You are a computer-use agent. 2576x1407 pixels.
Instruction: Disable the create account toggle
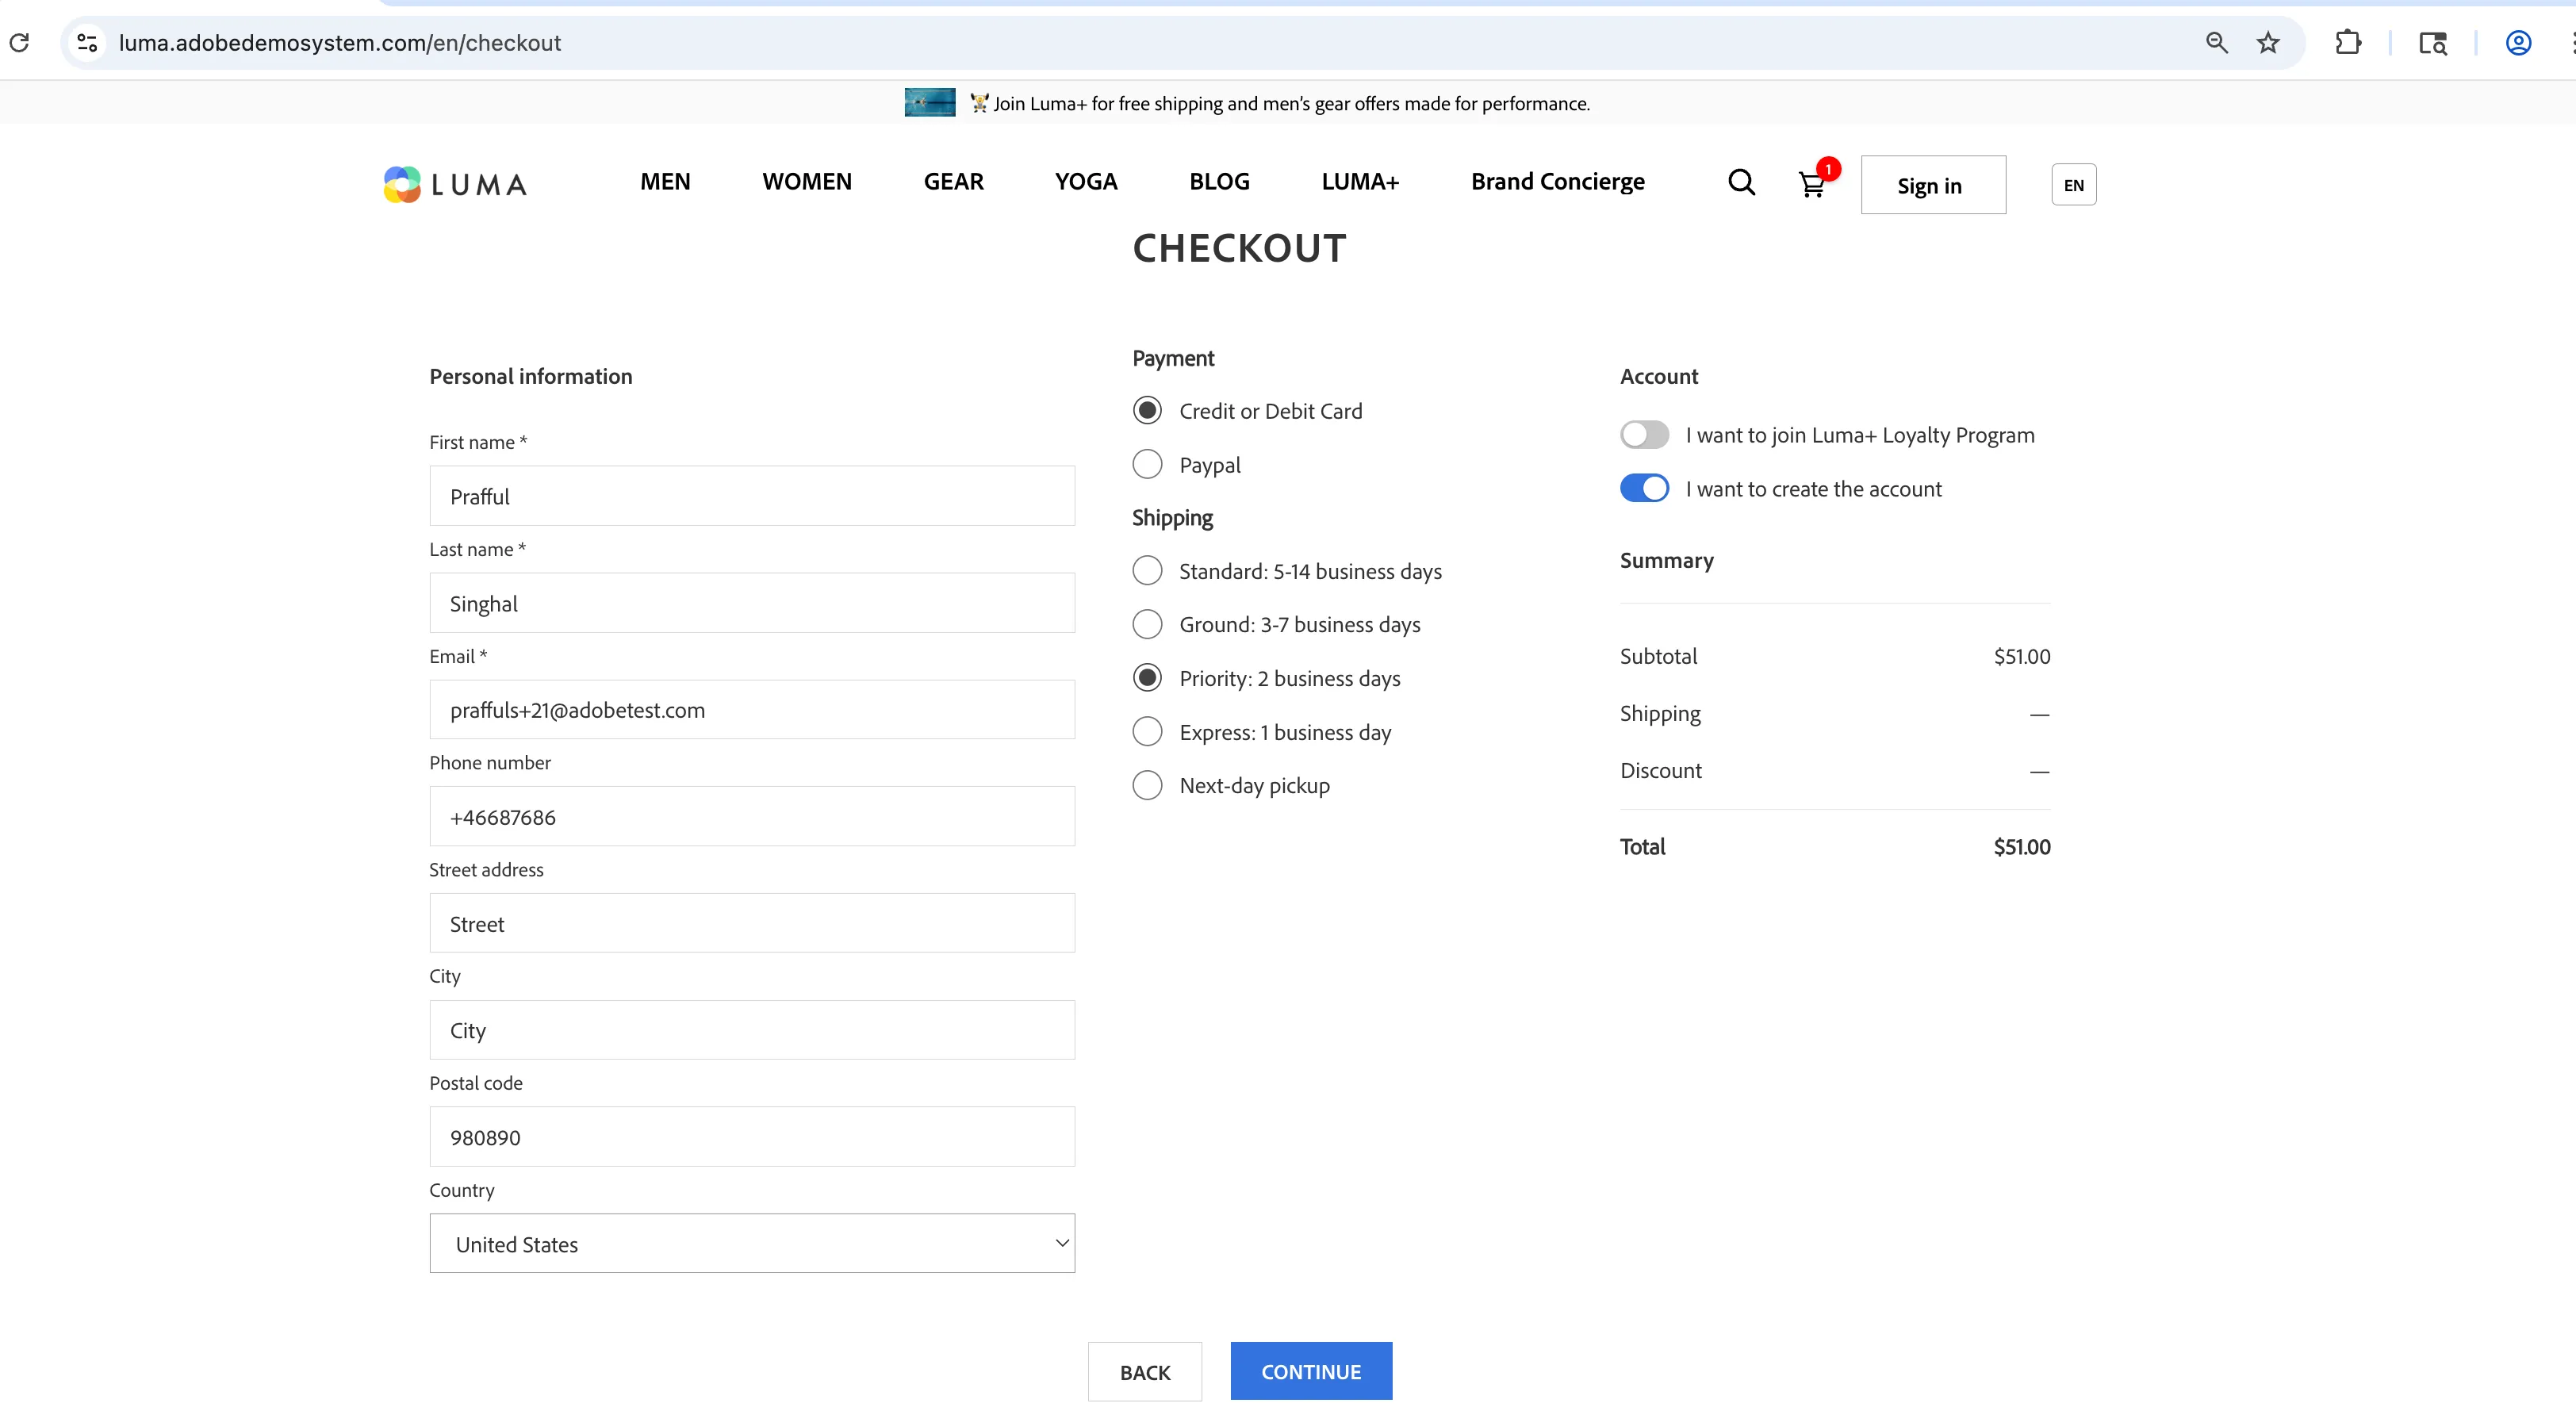(x=1644, y=488)
